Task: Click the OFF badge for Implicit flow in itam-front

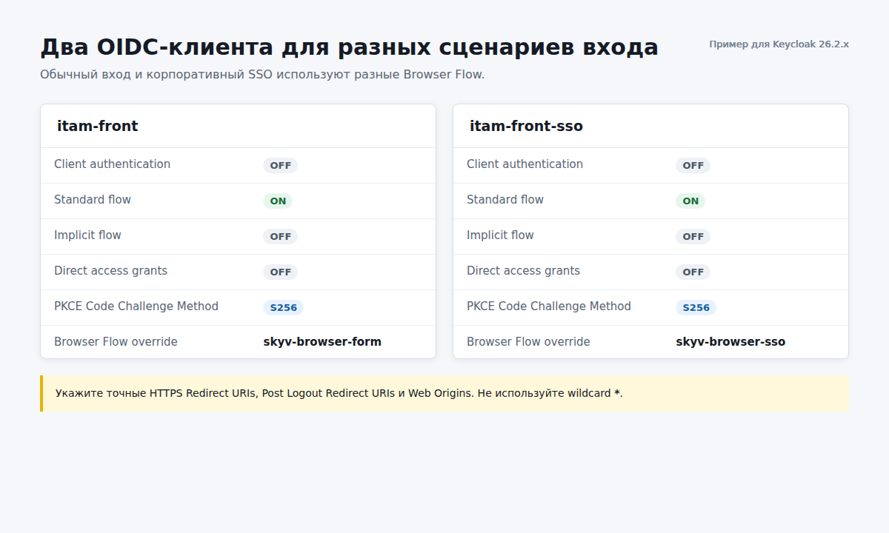Action: (x=280, y=237)
